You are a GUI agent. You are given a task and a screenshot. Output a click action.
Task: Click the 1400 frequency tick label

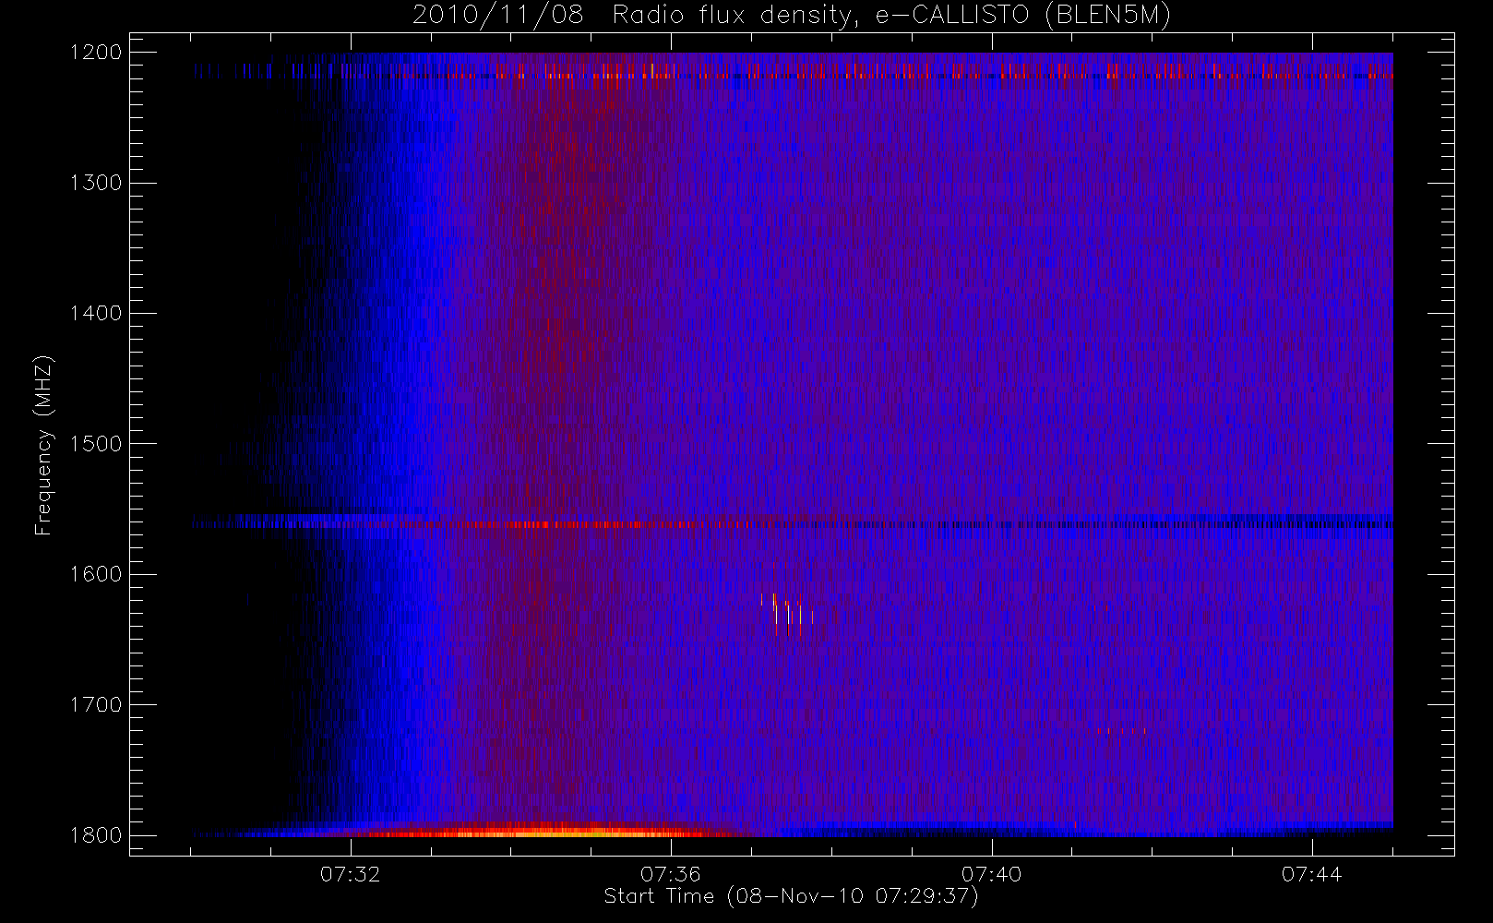click(x=96, y=314)
